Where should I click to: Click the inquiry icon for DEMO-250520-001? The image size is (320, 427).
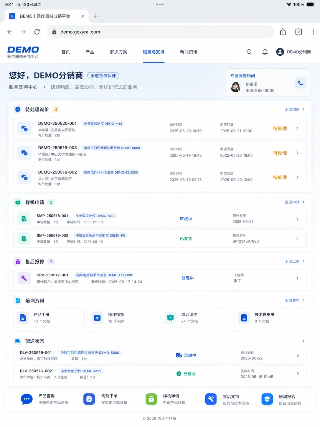pos(24,129)
